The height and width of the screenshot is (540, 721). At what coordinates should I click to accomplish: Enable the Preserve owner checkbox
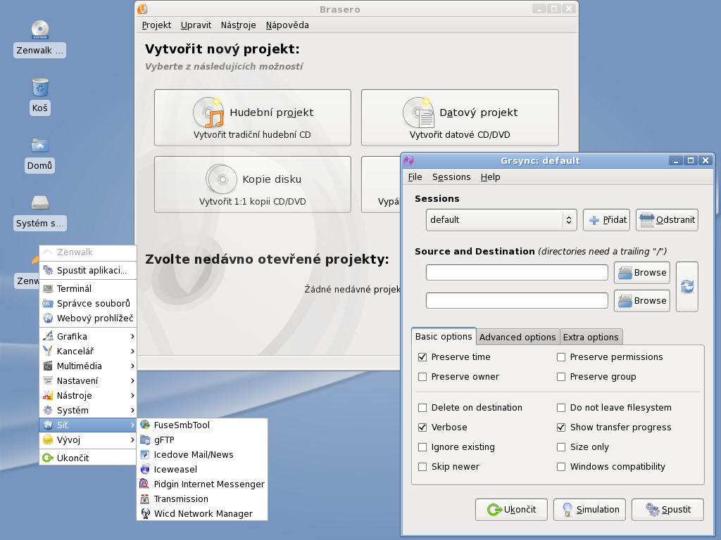422,377
